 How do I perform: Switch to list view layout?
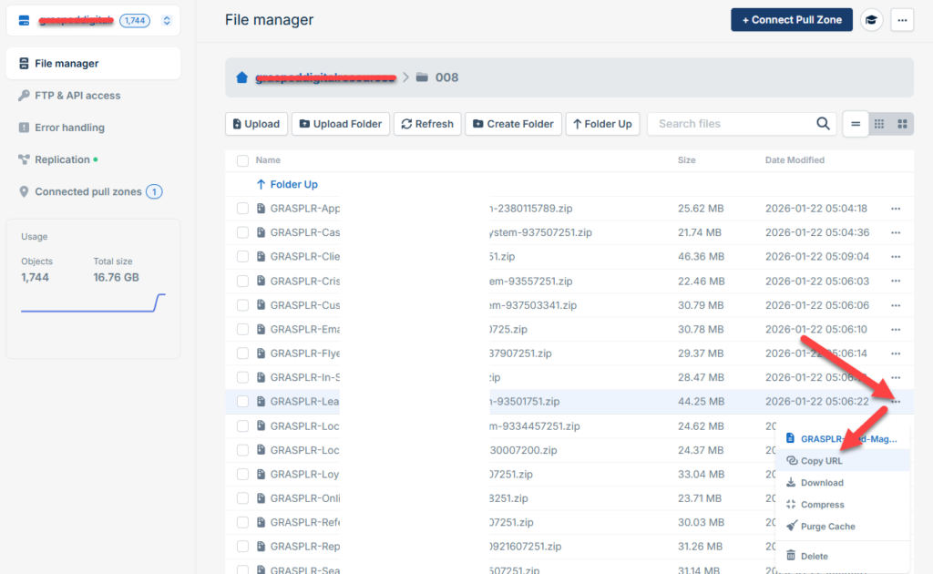pyautogui.click(x=855, y=124)
